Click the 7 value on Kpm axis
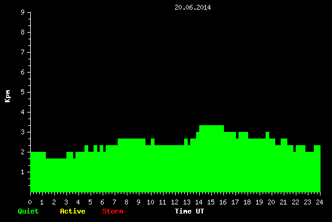 (x=23, y=52)
